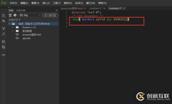Close the javascript程序.html tab
The height and width of the screenshot is (104, 172).
[85, 8]
